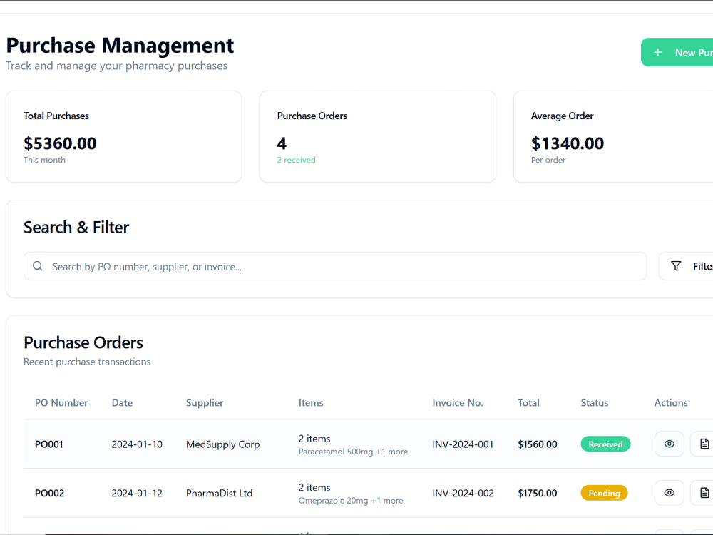
Task: Select the PO002 cell
Action: pos(50,493)
